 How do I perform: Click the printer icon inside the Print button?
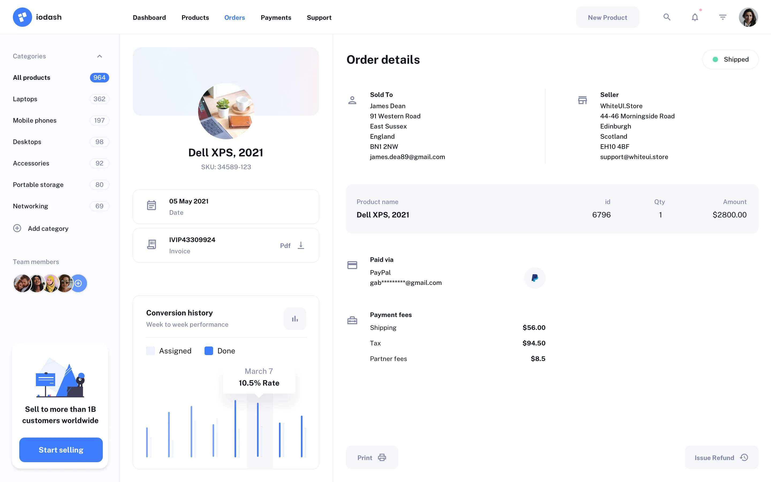click(x=382, y=457)
